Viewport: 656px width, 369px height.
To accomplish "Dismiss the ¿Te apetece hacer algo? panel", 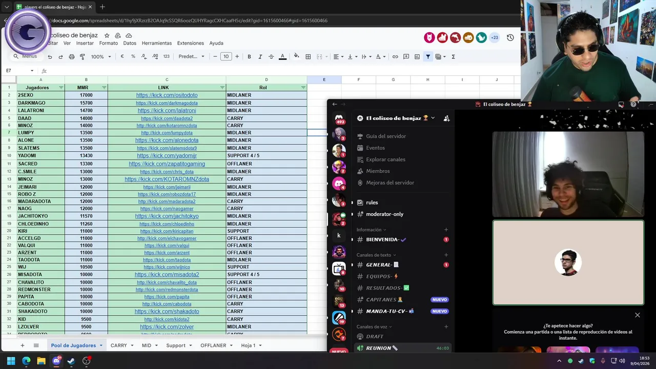I will (x=638, y=315).
